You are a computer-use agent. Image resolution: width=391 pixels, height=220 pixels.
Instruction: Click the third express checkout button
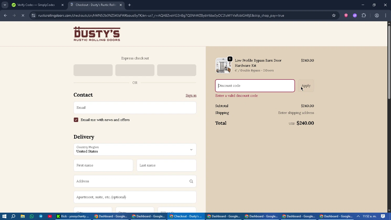click(x=176, y=70)
